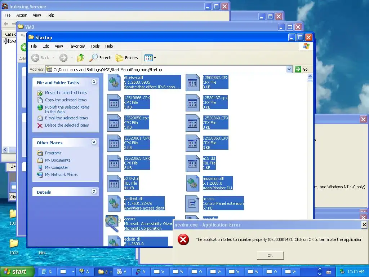Open the Favorites menu
Image resolution: width=369 pixels, height=277 pixels.
tap(76, 46)
